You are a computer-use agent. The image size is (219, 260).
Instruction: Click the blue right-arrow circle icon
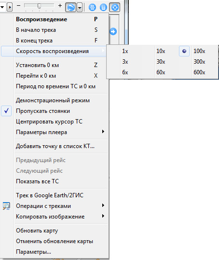tap(113, 31)
